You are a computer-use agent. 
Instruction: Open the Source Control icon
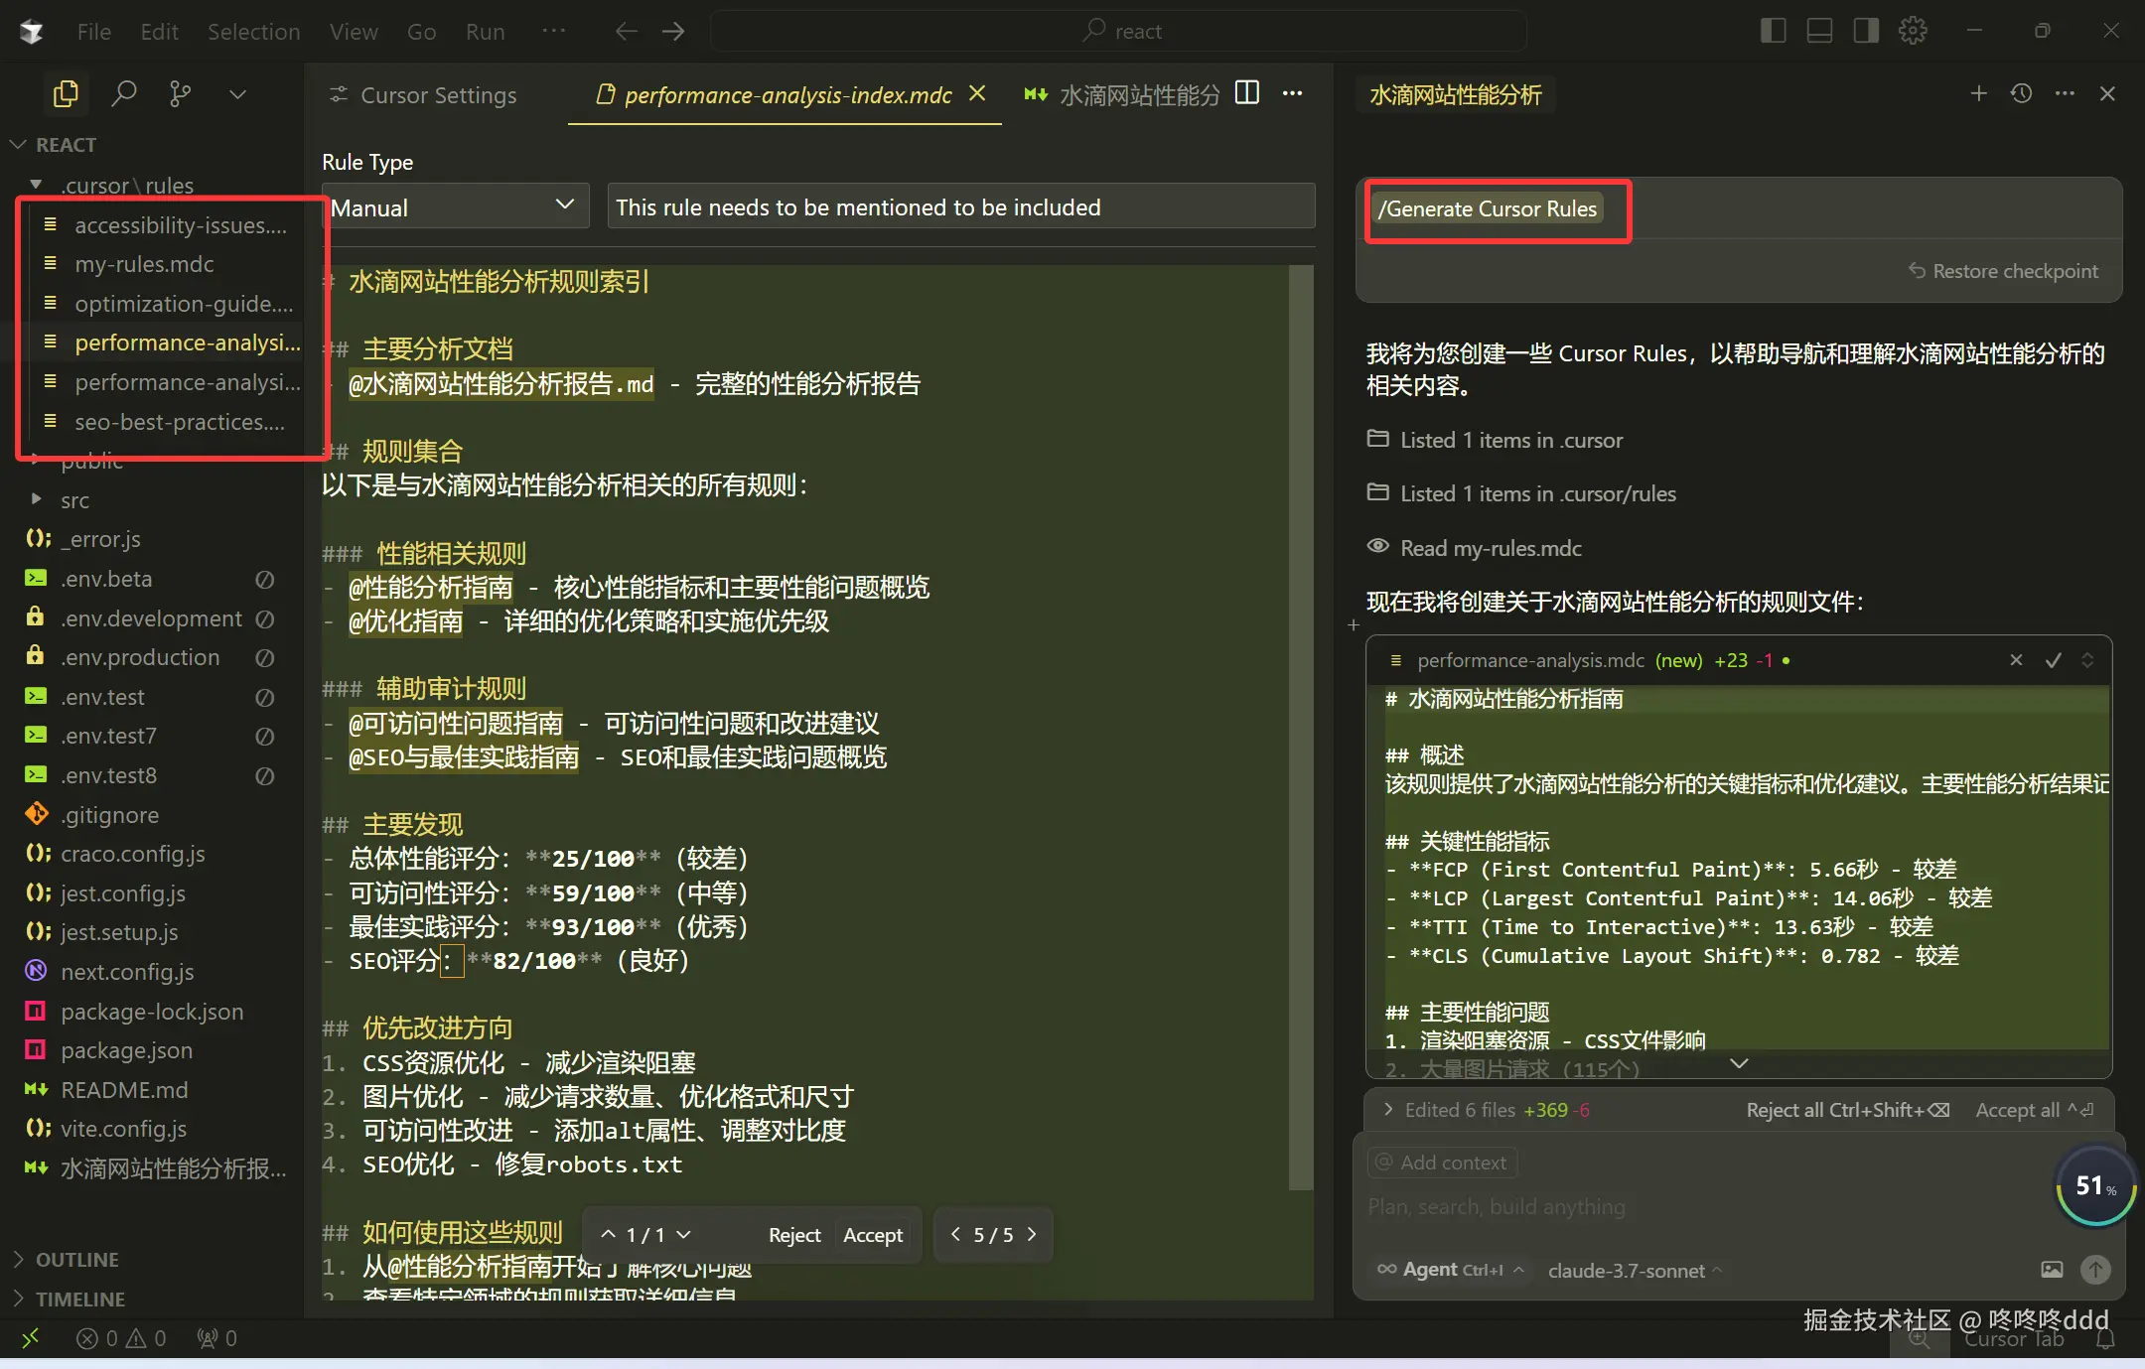click(180, 94)
